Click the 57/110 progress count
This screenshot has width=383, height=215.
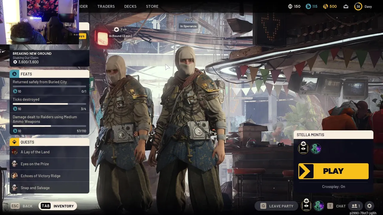coord(81,131)
